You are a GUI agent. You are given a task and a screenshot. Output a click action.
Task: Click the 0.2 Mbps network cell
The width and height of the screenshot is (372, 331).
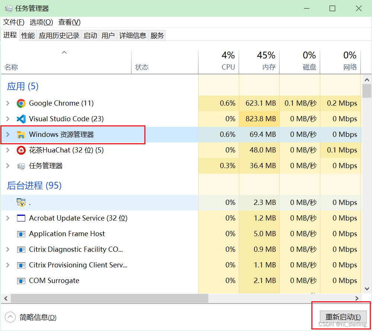[x=340, y=103]
